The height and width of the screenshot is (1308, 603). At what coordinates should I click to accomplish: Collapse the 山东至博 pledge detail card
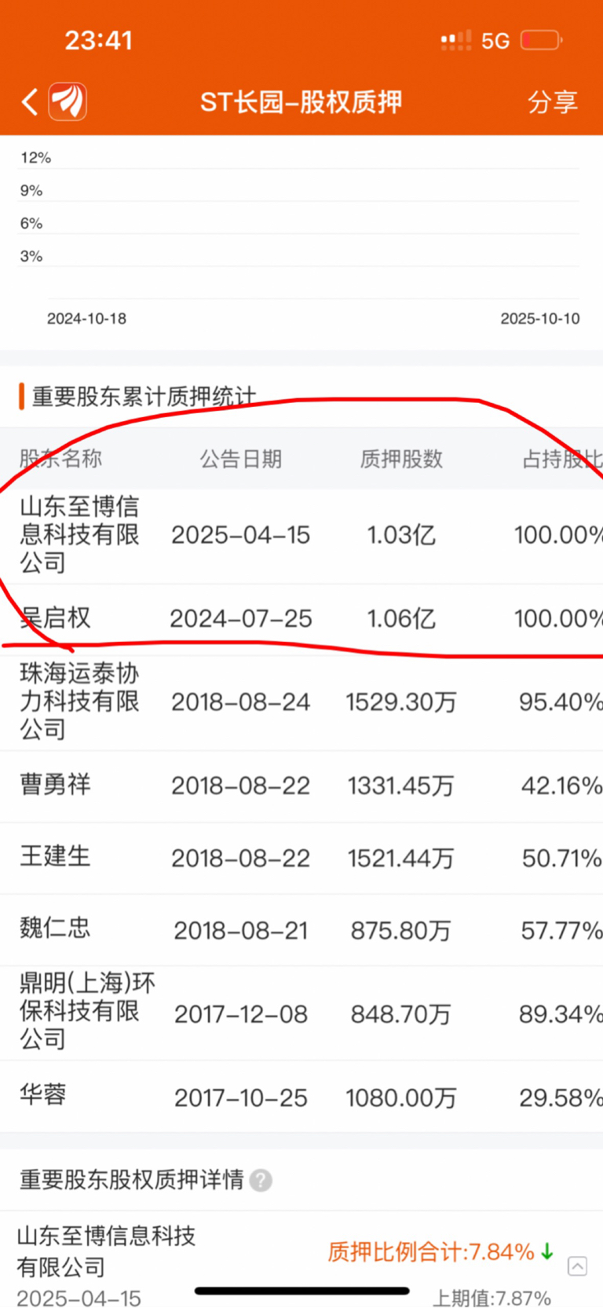[x=577, y=1266]
